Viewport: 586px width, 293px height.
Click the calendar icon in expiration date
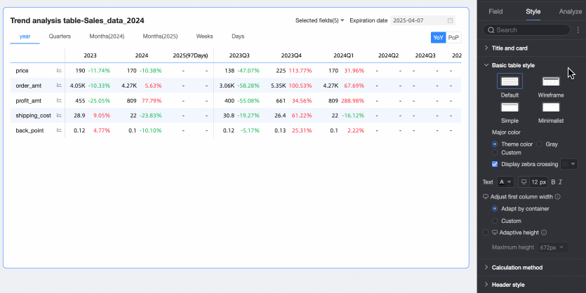(x=450, y=21)
